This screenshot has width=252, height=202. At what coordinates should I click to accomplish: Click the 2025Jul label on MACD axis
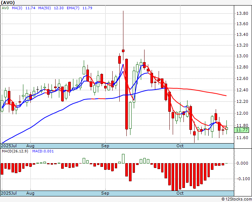[9, 193]
